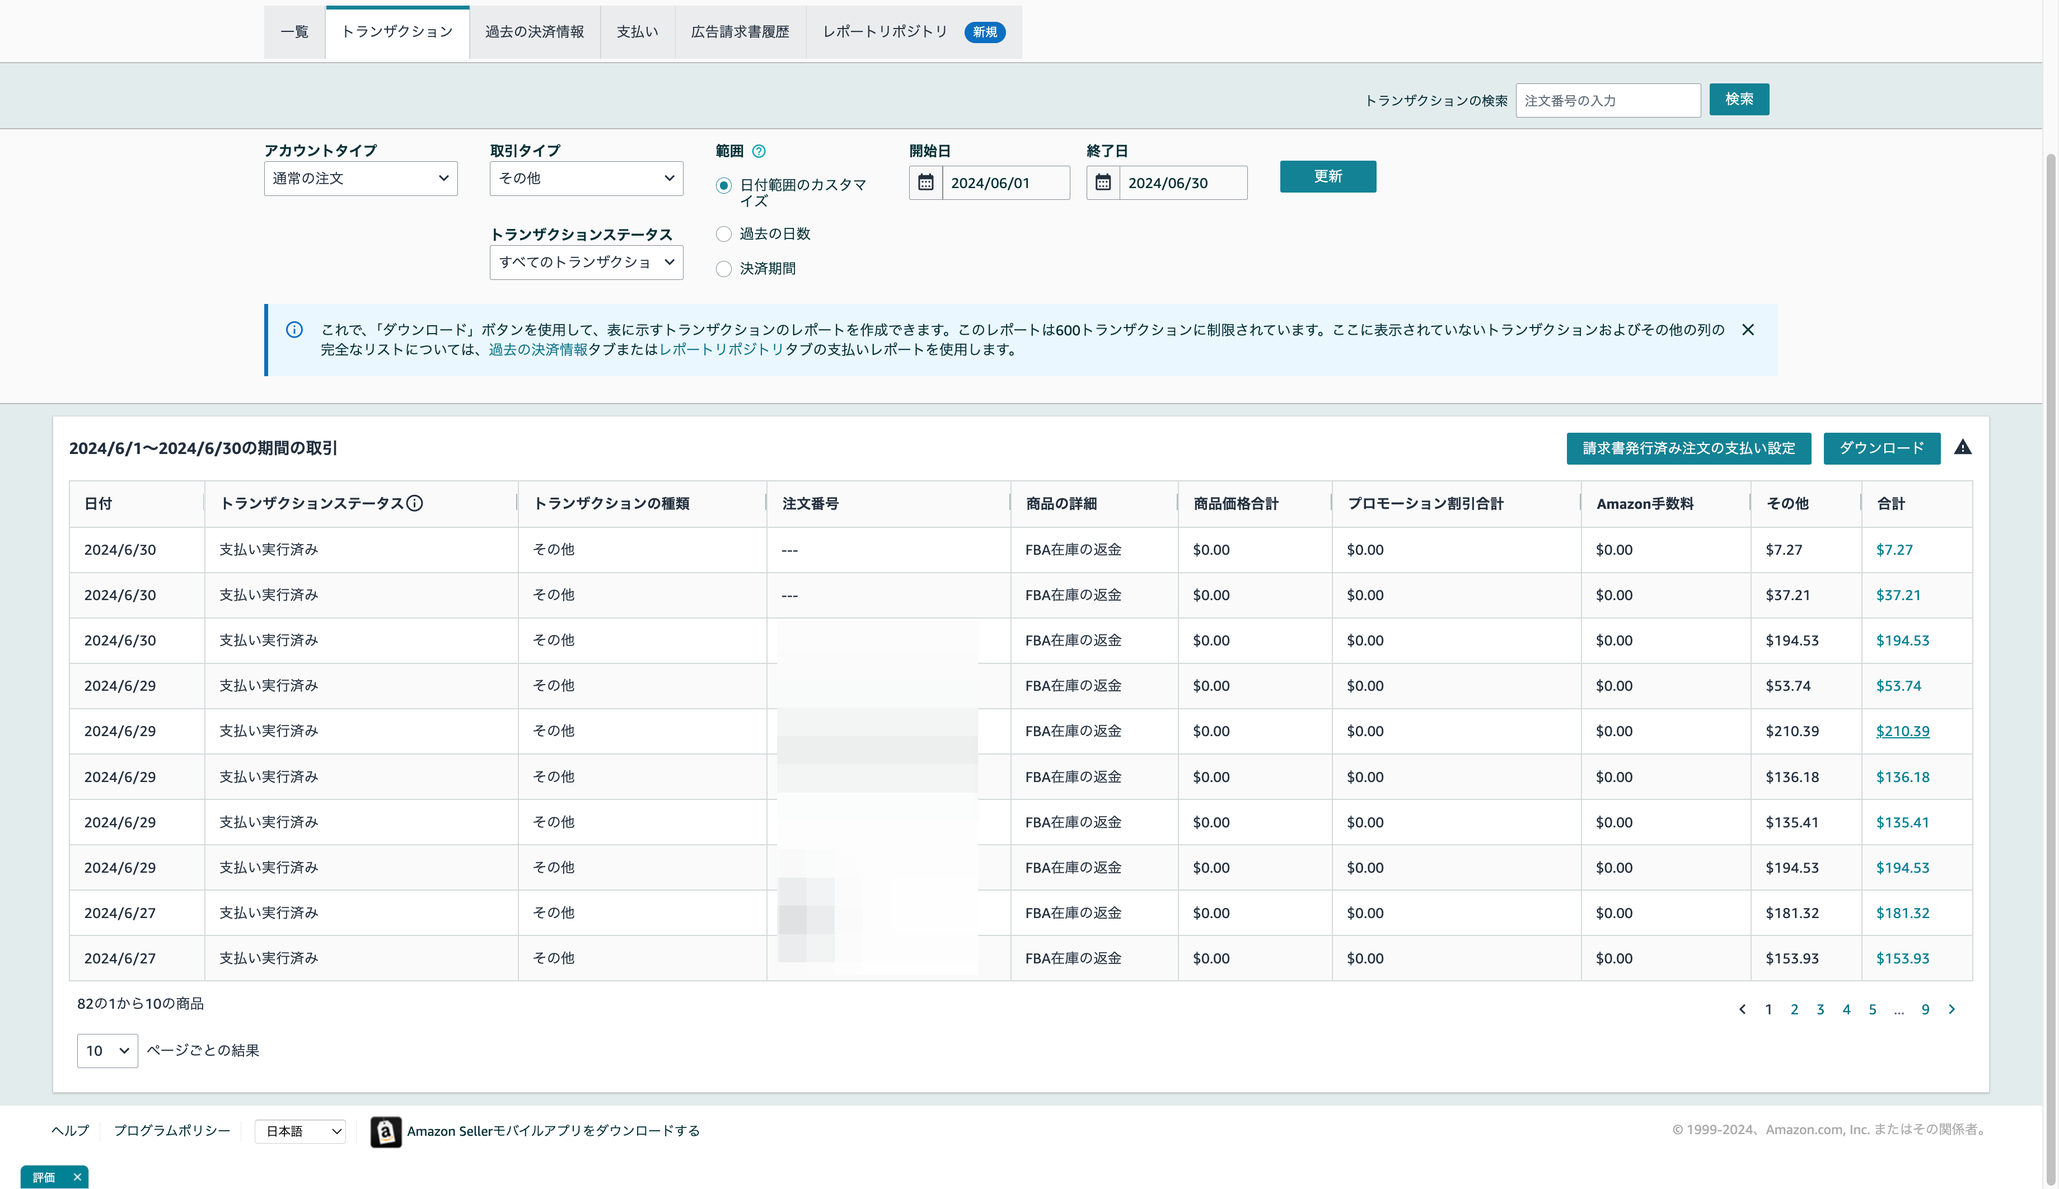Click the order number search field
The height and width of the screenshot is (1189, 2059).
1608,100
